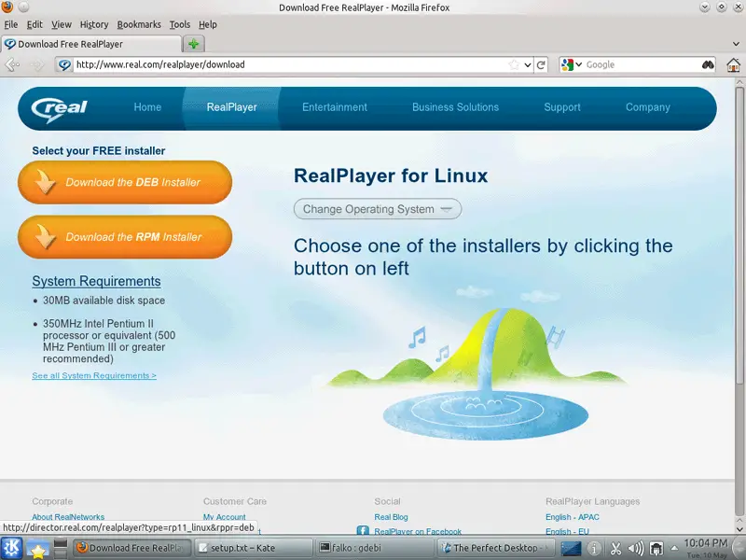This screenshot has height=560, width=746.
Task: Click the Real logo
Action: click(59, 108)
